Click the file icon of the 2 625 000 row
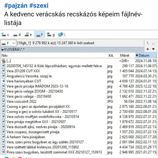This screenshot has width=158, height=158. click(4, 137)
